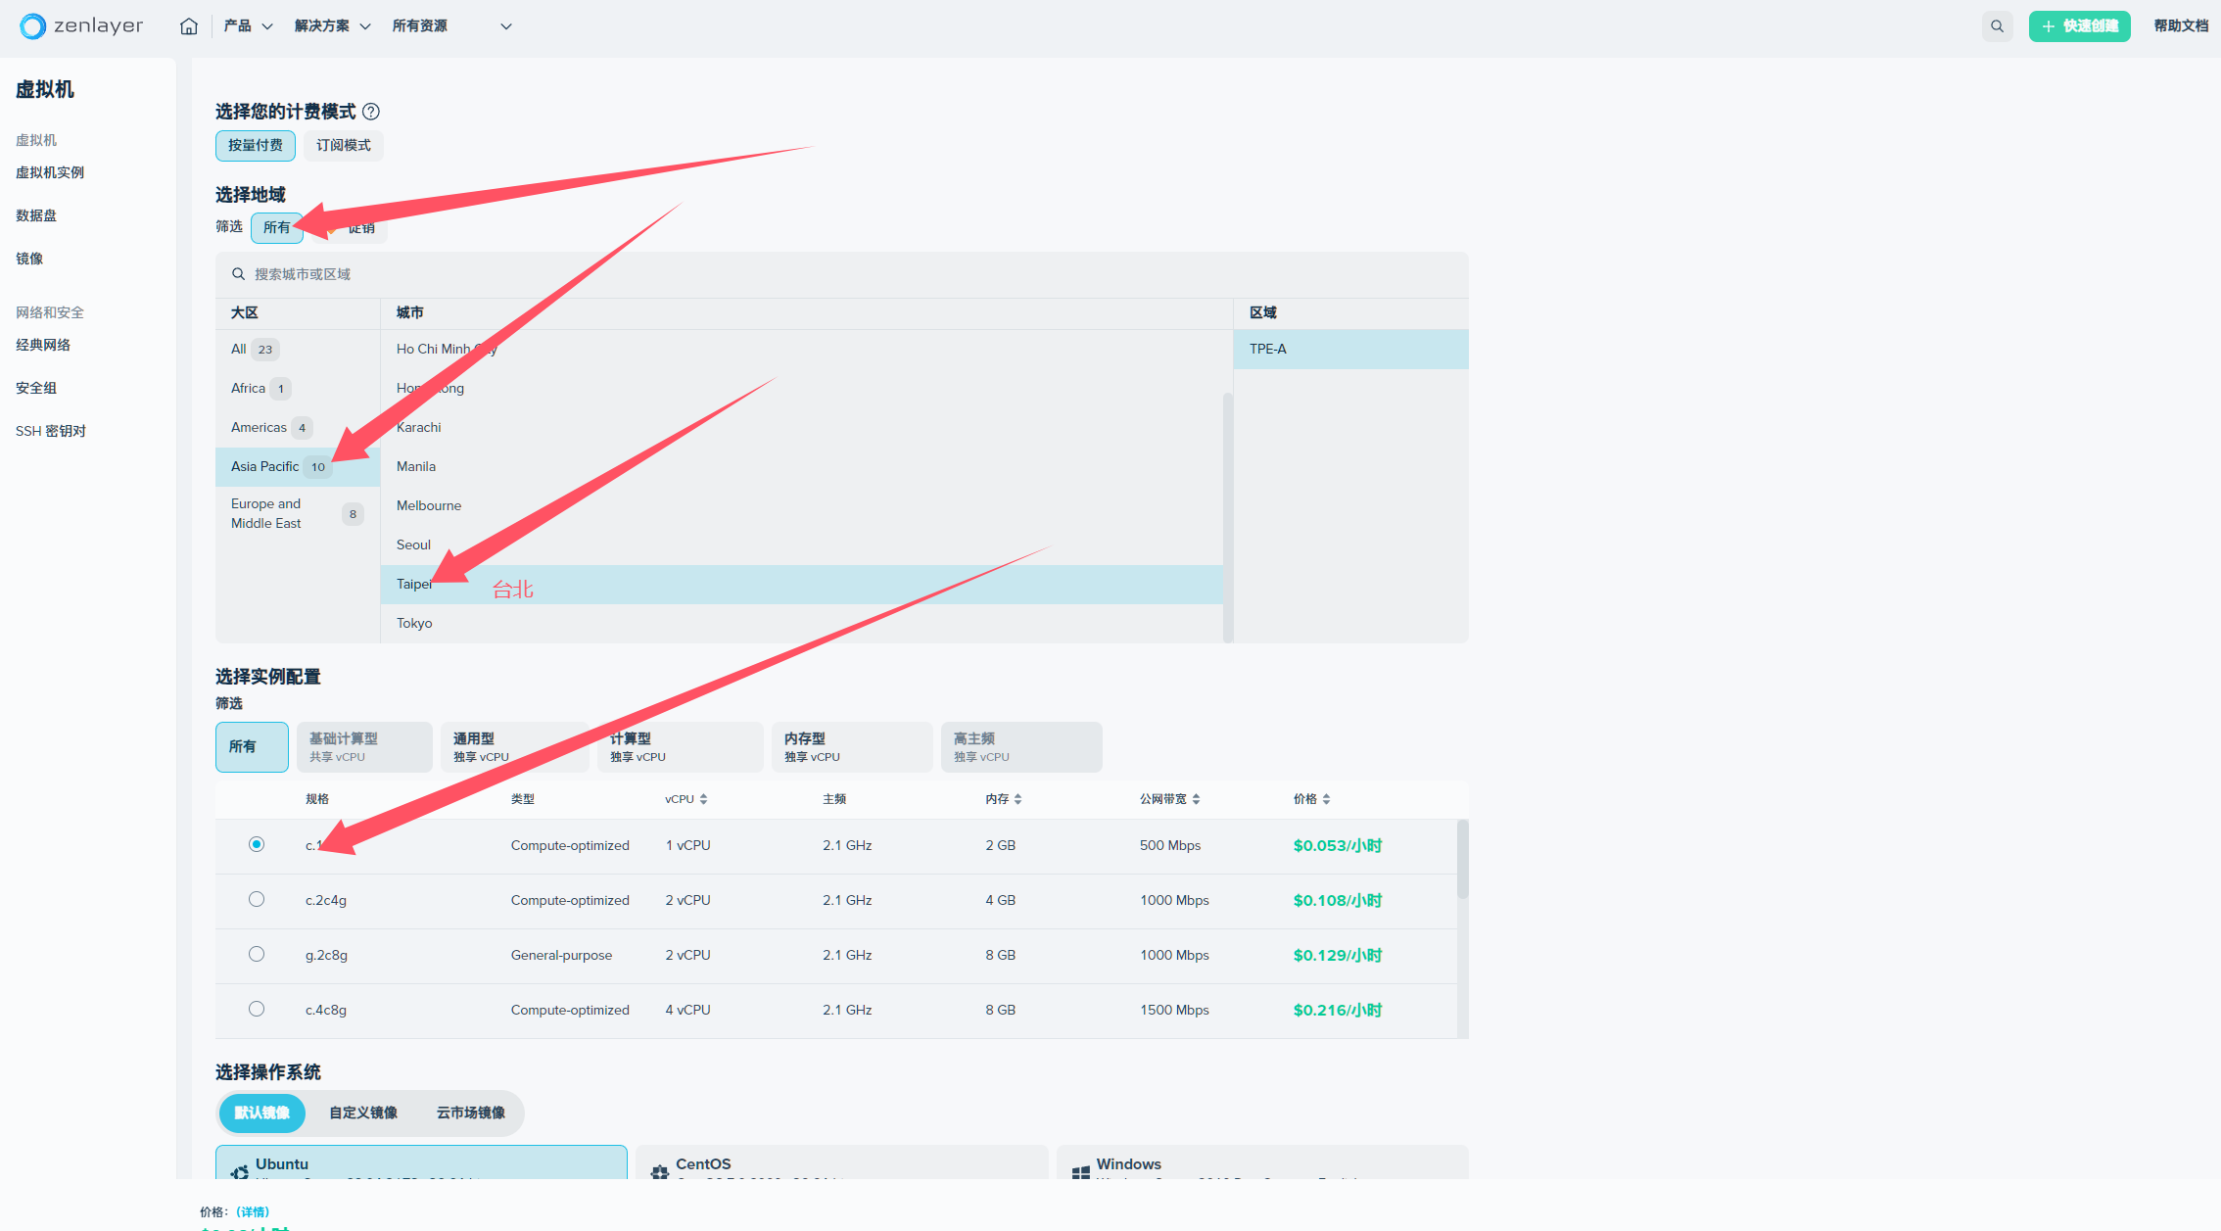Image resolution: width=2221 pixels, height=1231 pixels.
Task: Click the search magnifier in the top bar
Action: tap(1997, 26)
